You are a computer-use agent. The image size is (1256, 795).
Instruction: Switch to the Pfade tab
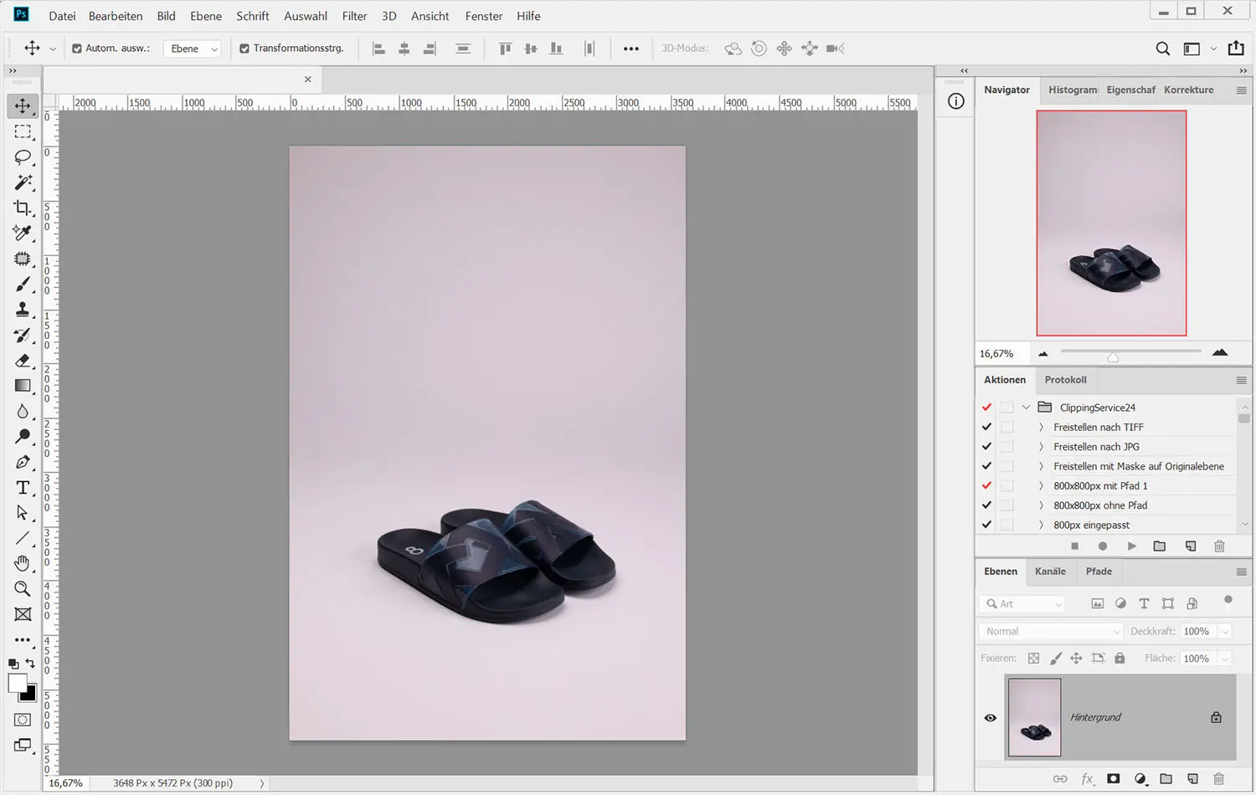[1099, 572]
